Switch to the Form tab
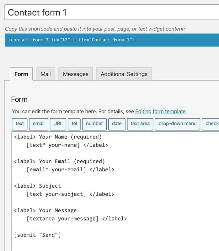219x251 pixels. point(21,74)
